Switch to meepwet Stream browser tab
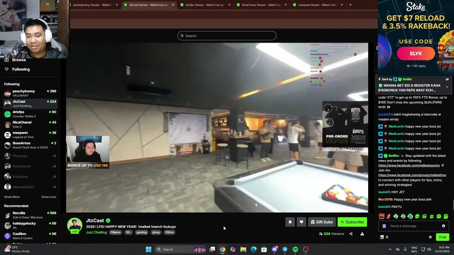The width and height of the screenshot is (454, 255). 317,5
